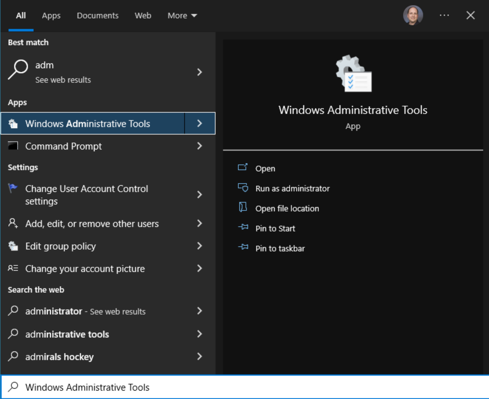Select the Add, edit, or remove other users icon
489x399 pixels.
pyautogui.click(x=13, y=224)
